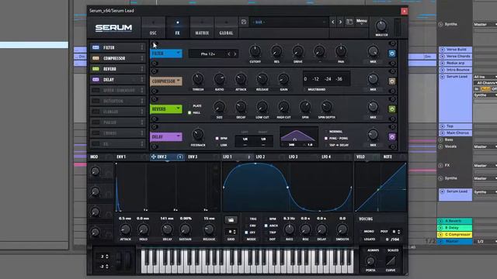Open the FILTER module dropdown

pyautogui.click(x=166, y=53)
